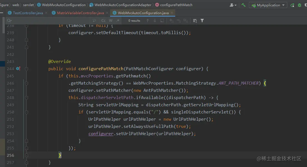Click 'web' breadcrumb in navigation bar
This screenshot has width=307, height=167.
(16, 5)
